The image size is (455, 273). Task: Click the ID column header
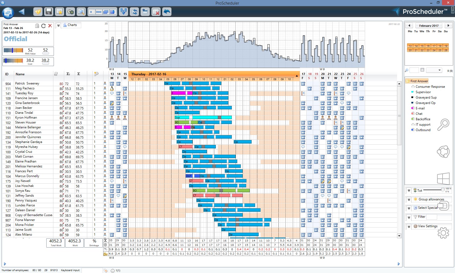pos(7,74)
